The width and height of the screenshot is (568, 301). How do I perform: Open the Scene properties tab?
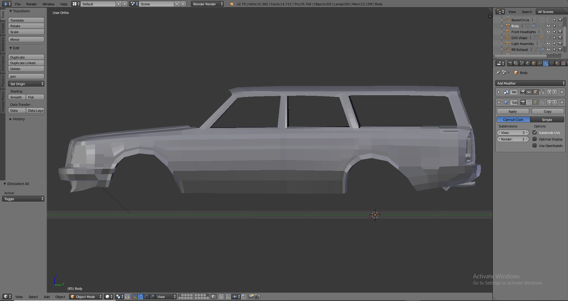click(522, 63)
